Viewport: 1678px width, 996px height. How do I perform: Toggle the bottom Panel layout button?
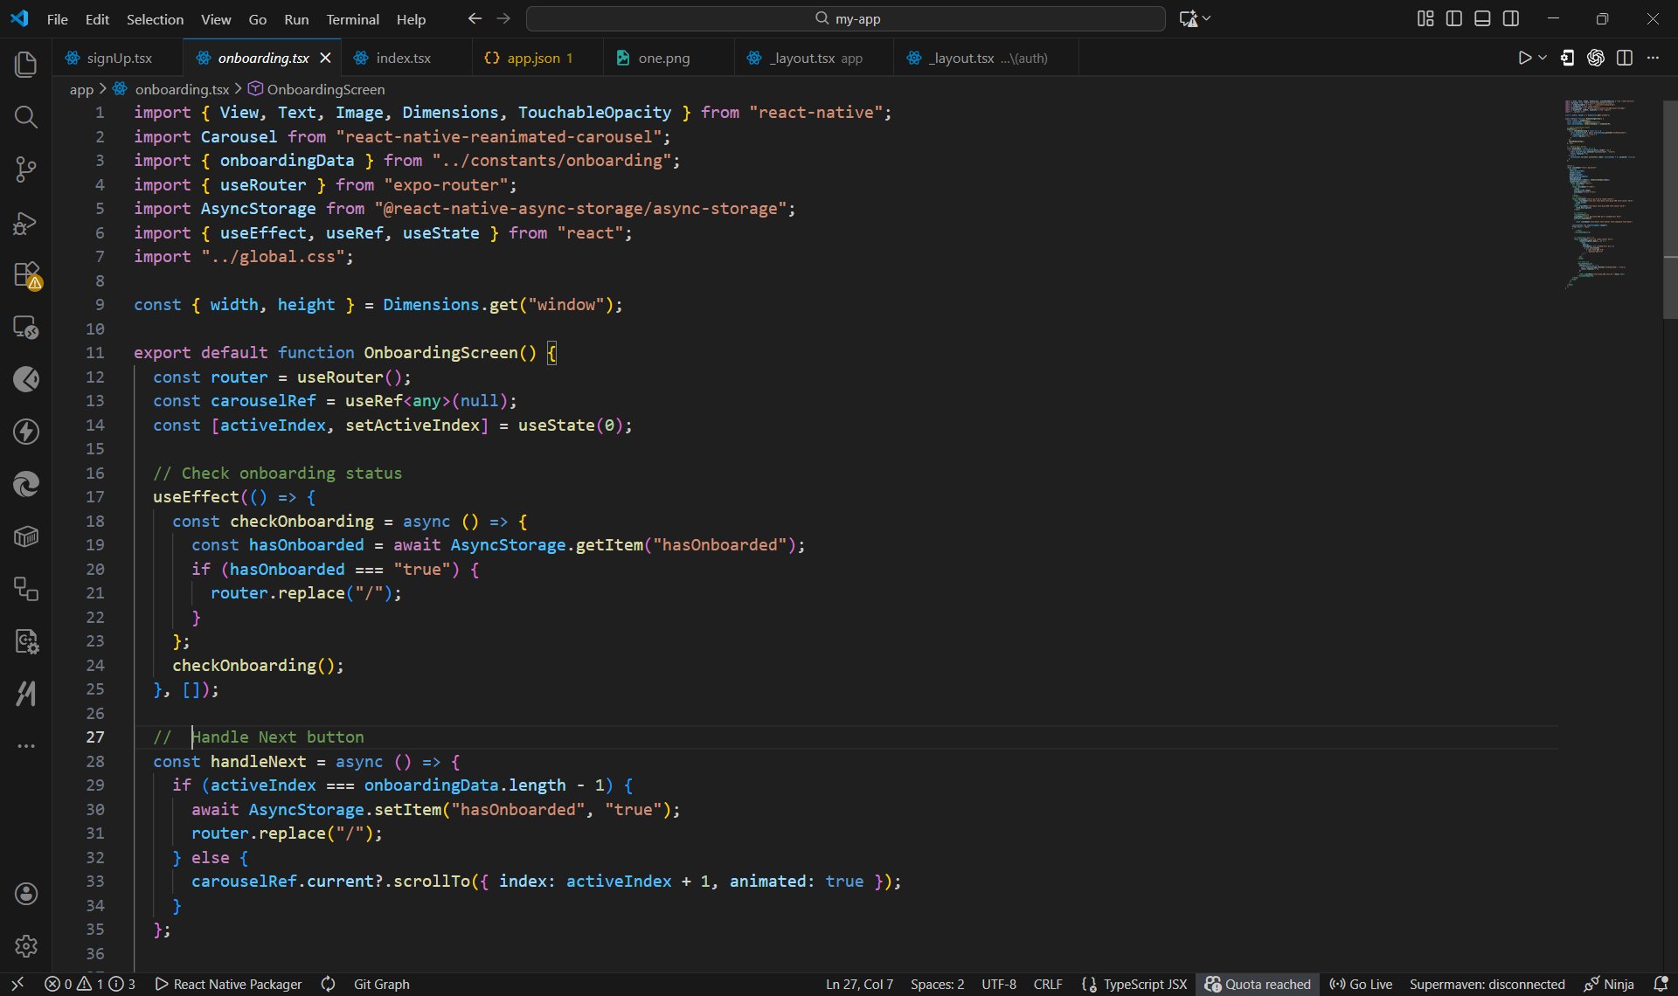(1482, 18)
